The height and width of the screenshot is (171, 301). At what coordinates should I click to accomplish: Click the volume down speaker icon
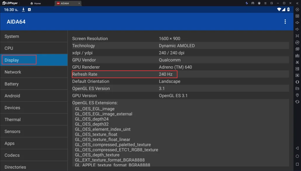click(x=297, y=29)
